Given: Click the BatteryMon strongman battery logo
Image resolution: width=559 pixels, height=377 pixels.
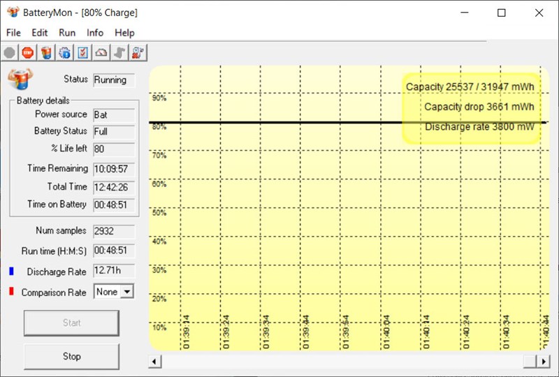Looking at the screenshot, I should tap(20, 79).
